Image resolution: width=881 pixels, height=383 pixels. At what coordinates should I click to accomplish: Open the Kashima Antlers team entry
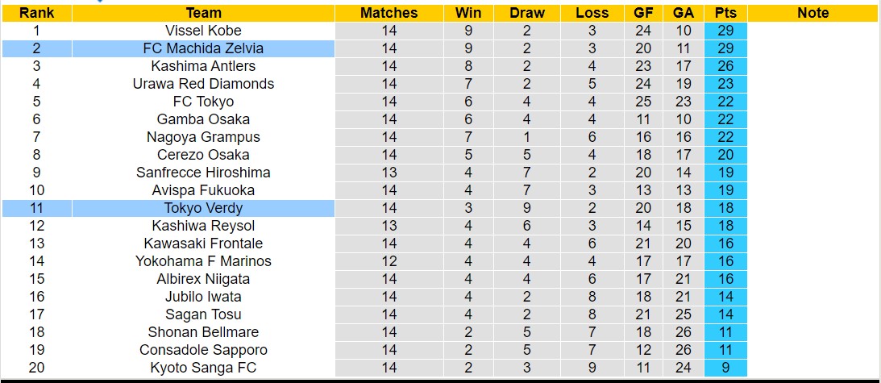(x=203, y=66)
